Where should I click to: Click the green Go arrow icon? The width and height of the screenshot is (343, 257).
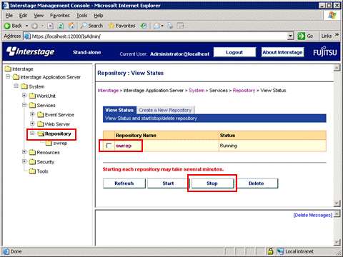[301, 36]
